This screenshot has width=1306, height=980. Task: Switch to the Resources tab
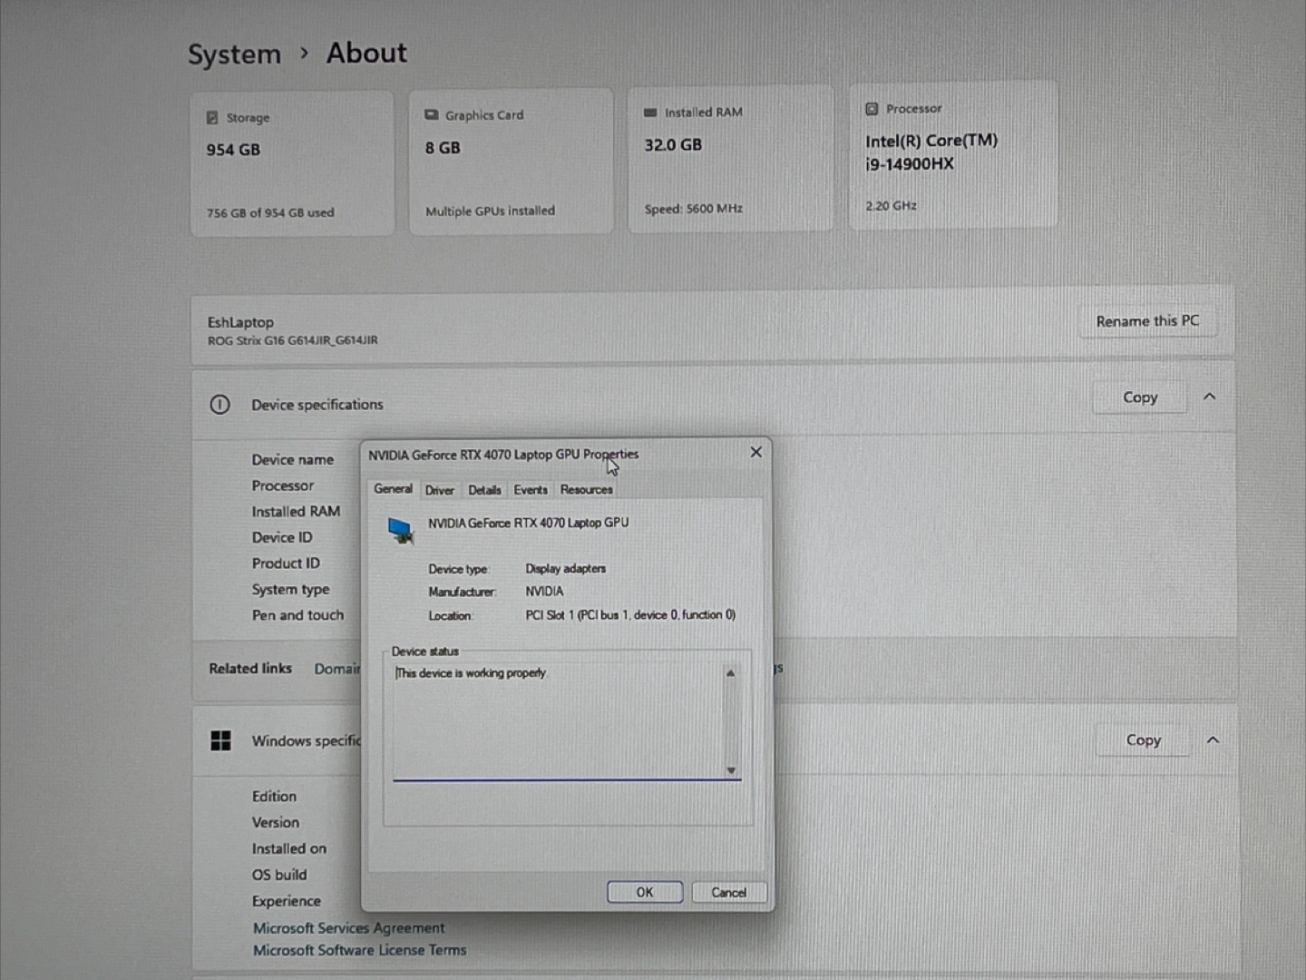[x=586, y=490]
